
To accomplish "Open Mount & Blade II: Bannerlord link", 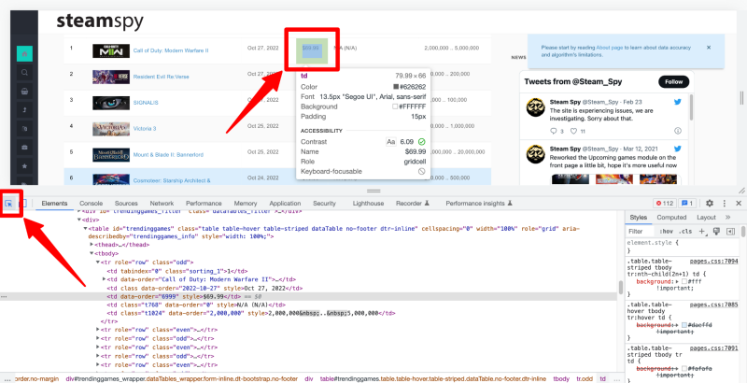I will [168, 155].
